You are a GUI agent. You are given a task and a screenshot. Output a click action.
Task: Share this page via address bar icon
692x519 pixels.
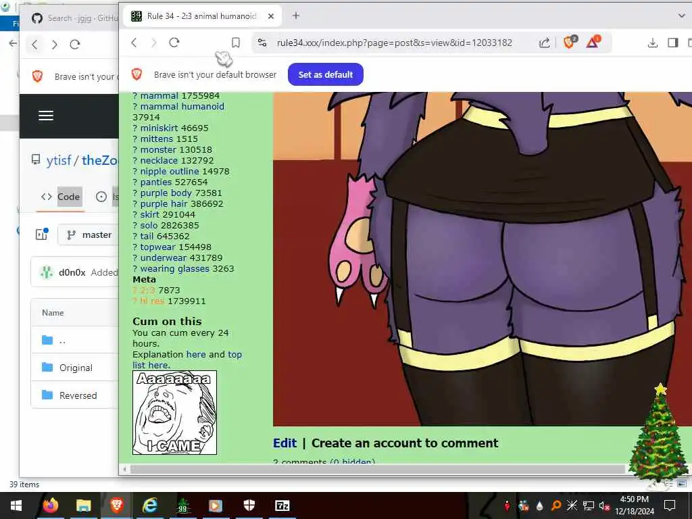coord(545,43)
